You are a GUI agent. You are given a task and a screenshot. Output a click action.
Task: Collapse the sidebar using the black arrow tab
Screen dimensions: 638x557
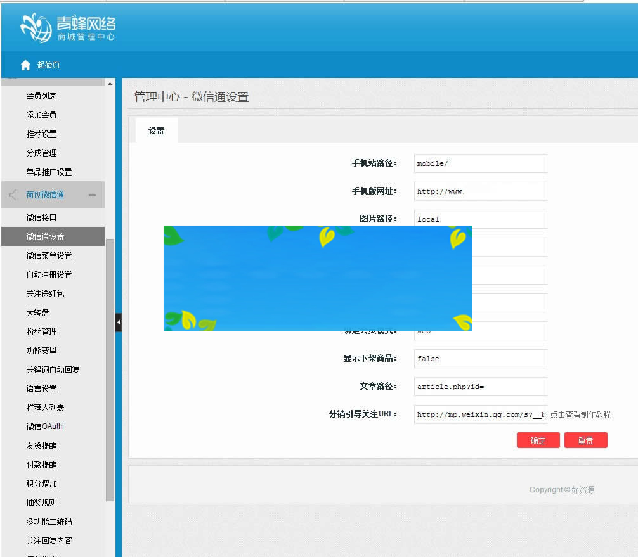click(x=118, y=322)
